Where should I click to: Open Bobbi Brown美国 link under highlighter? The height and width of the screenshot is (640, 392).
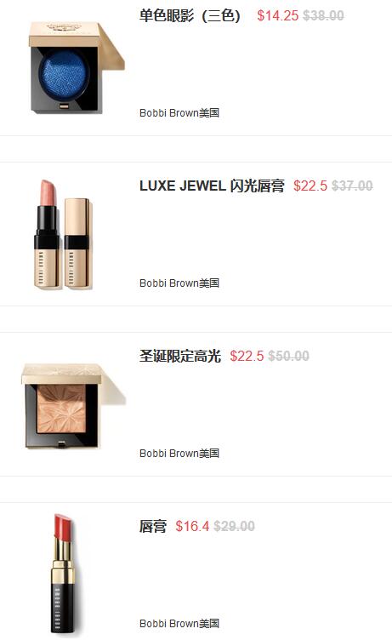pyautogui.click(x=179, y=453)
